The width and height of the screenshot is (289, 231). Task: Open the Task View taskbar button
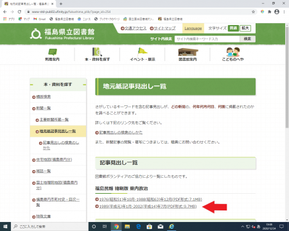point(105,227)
